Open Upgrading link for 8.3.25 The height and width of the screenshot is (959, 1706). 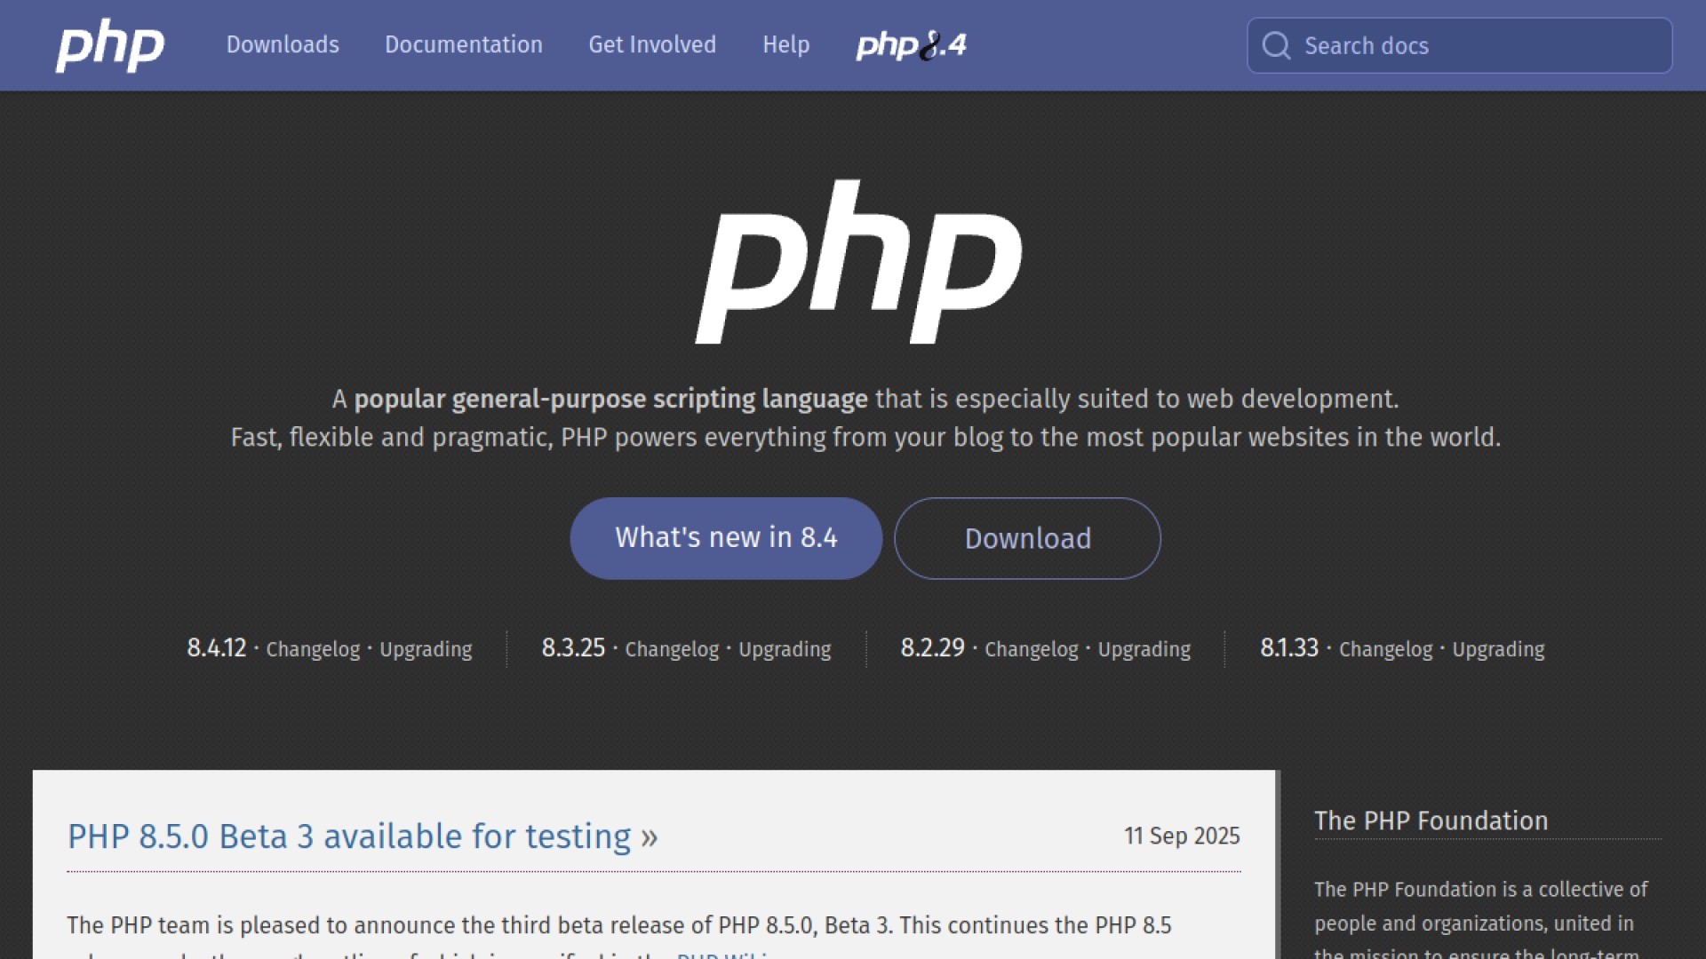pos(785,649)
